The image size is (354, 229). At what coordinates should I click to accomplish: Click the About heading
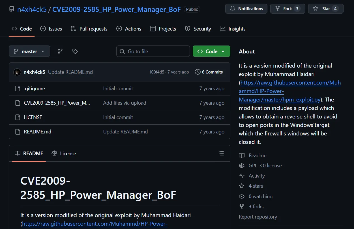click(x=247, y=51)
